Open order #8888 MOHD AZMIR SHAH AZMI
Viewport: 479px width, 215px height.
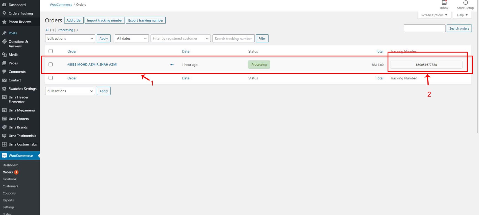(92, 64)
